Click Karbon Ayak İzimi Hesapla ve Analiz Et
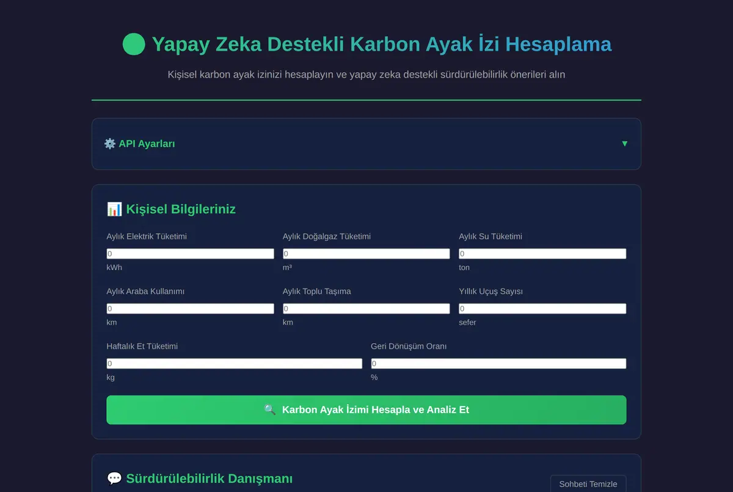This screenshot has width=733, height=492. [366, 410]
